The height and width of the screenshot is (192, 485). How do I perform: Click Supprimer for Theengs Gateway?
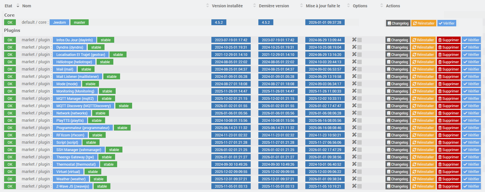pyautogui.click(x=449, y=157)
